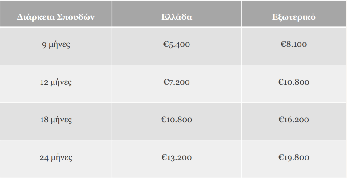This screenshot has width=347, height=178.
Task: Click the euro sign in €5.400
Action: pos(166,44)
